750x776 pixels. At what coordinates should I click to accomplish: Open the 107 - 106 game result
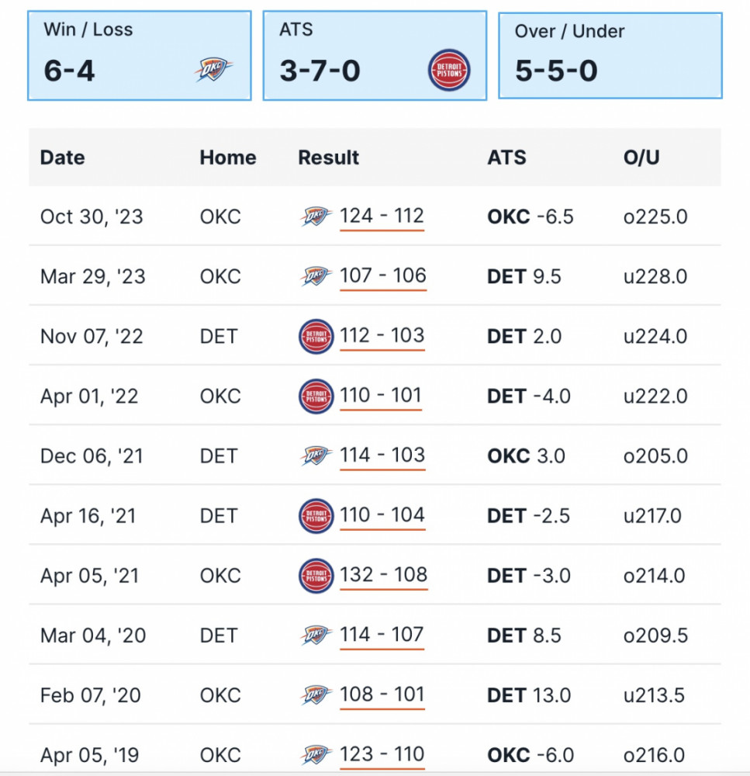pos(382,275)
